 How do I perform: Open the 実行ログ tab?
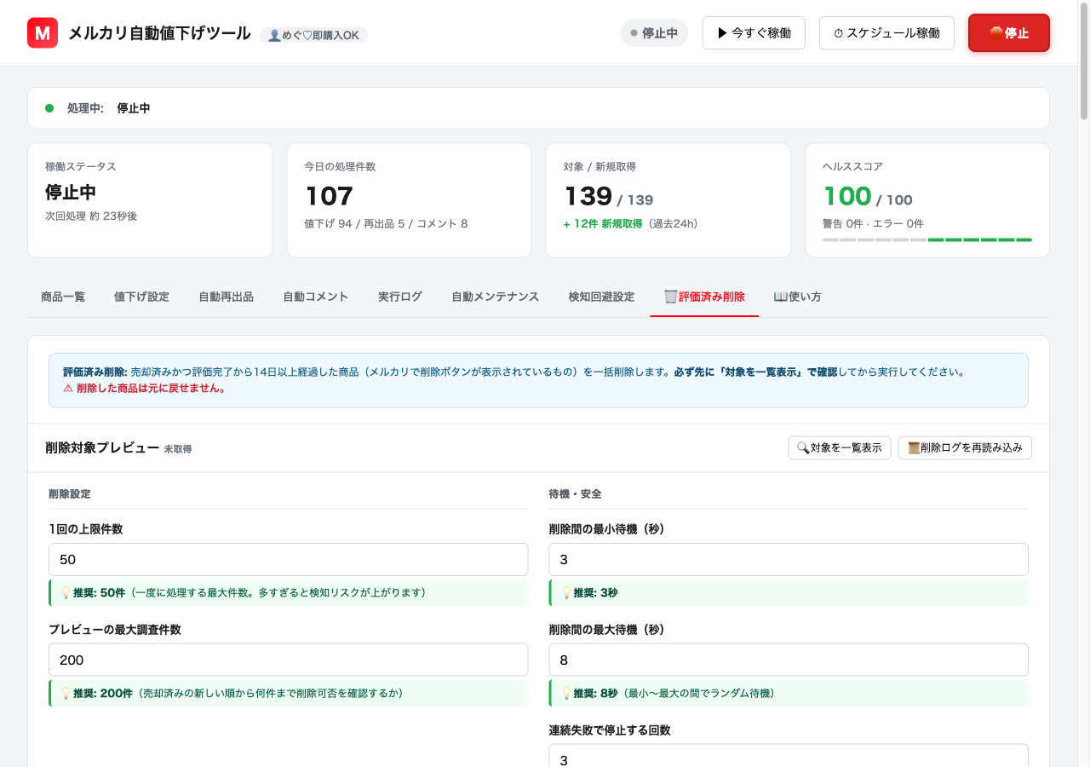point(400,297)
